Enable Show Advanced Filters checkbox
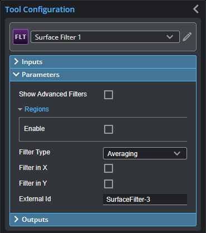The height and width of the screenshot is (233, 206). point(109,95)
